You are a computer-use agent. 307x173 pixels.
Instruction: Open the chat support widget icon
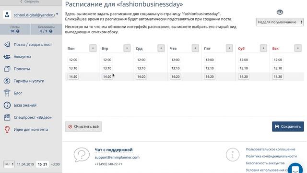pyautogui.click(x=295, y=169)
